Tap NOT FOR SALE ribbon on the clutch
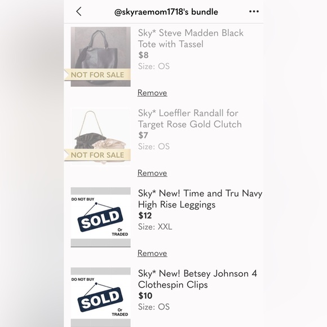This screenshot has height=327, width=327. (x=97, y=155)
